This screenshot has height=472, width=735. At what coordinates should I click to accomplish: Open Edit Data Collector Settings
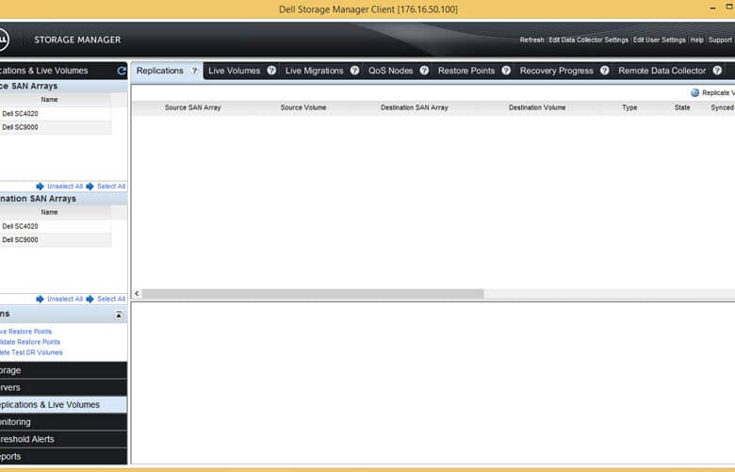pos(588,40)
